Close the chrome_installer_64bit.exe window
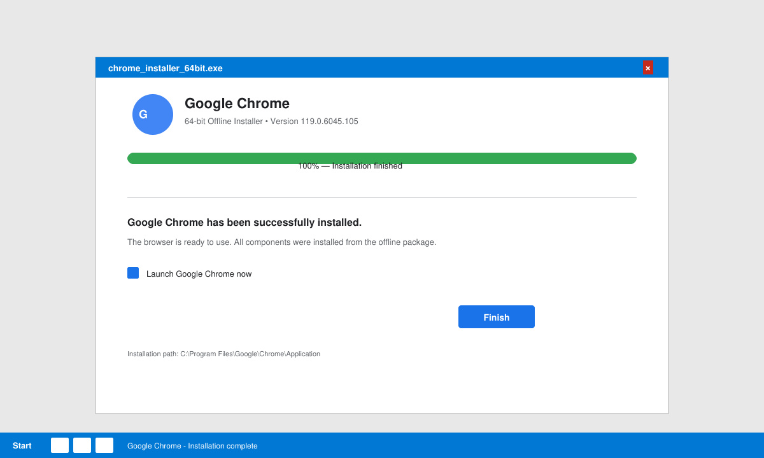764x458 pixels. [647, 68]
